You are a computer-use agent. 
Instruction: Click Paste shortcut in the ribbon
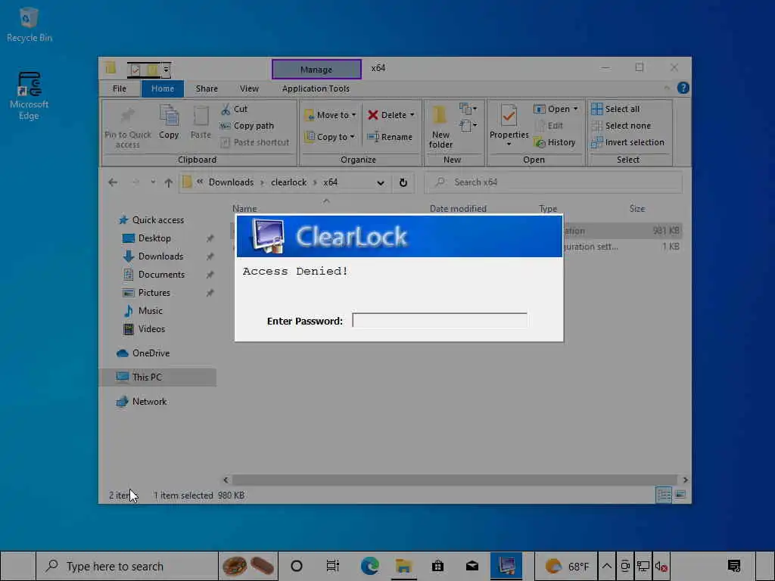255,142
